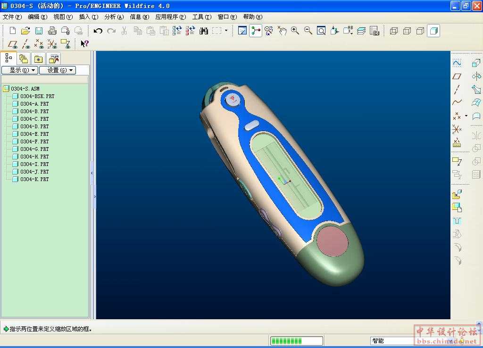Switch to No Hidden display mode
Screen dimensions: 483x348
click(420, 31)
